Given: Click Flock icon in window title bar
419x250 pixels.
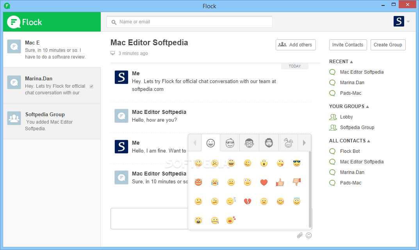Looking at the screenshot, I should 7,6.
